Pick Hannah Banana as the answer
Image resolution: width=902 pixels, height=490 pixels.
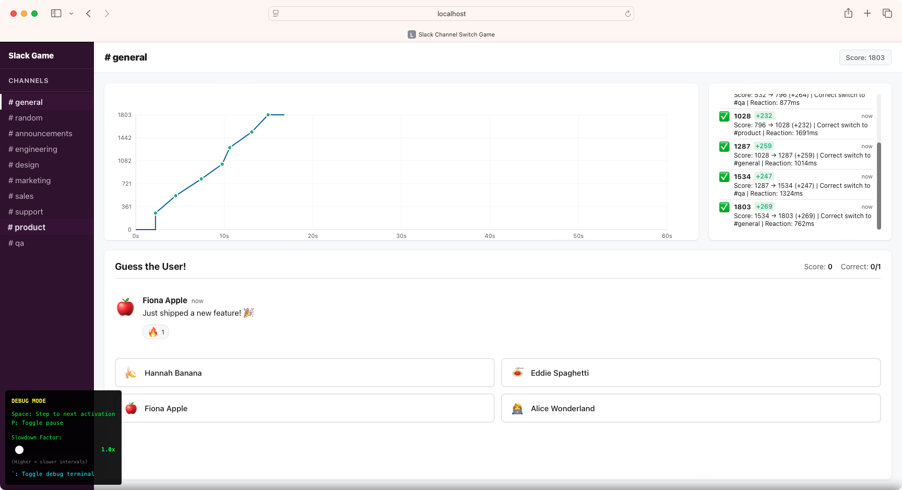tap(304, 373)
